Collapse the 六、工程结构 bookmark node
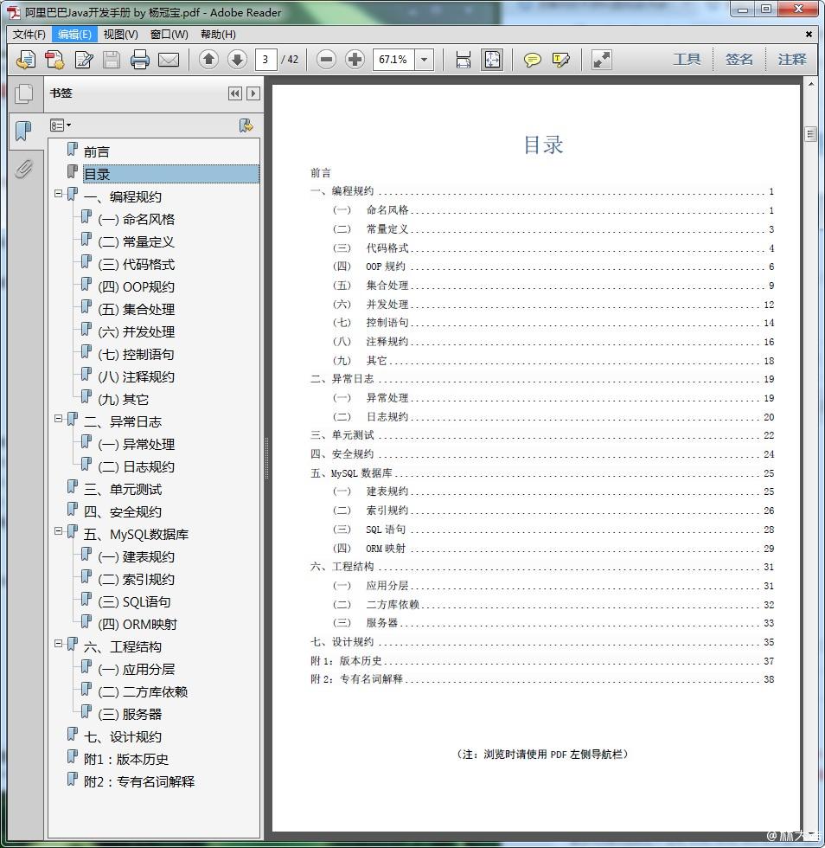The width and height of the screenshot is (825, 848). (x=59, y=644)
